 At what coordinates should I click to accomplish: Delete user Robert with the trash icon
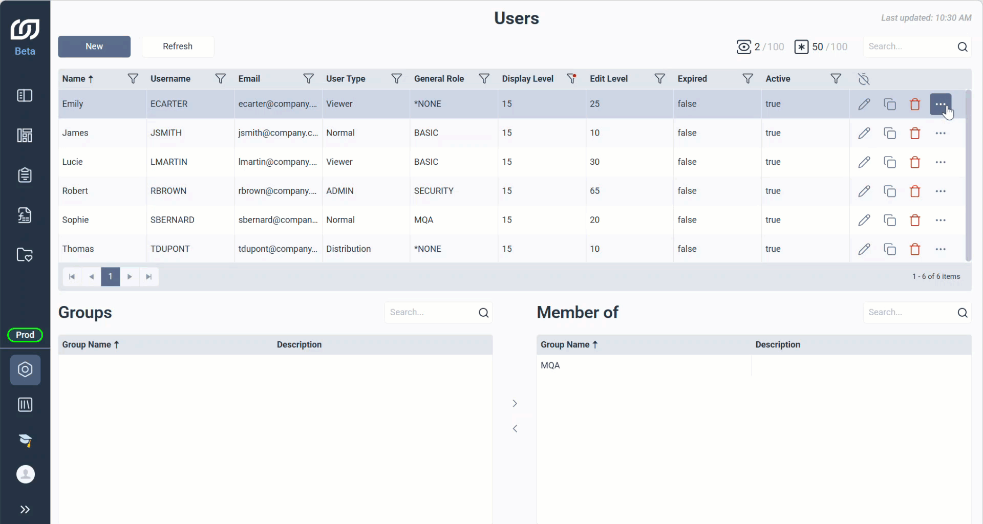tap(915, 191)
